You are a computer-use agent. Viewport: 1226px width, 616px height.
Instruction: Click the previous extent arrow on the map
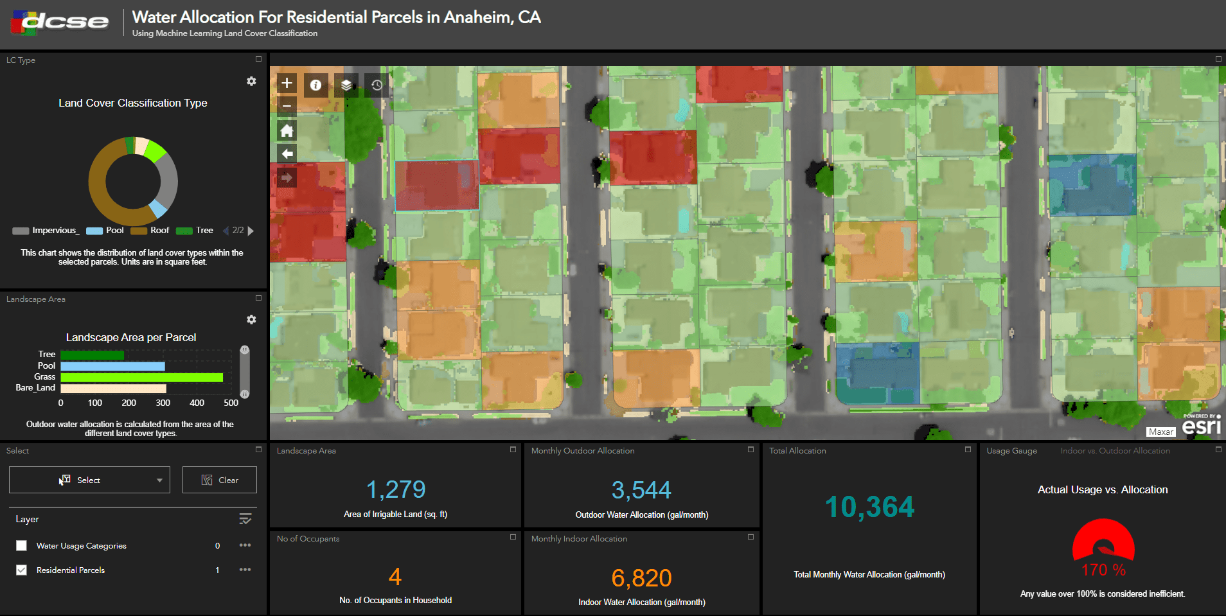286,153
